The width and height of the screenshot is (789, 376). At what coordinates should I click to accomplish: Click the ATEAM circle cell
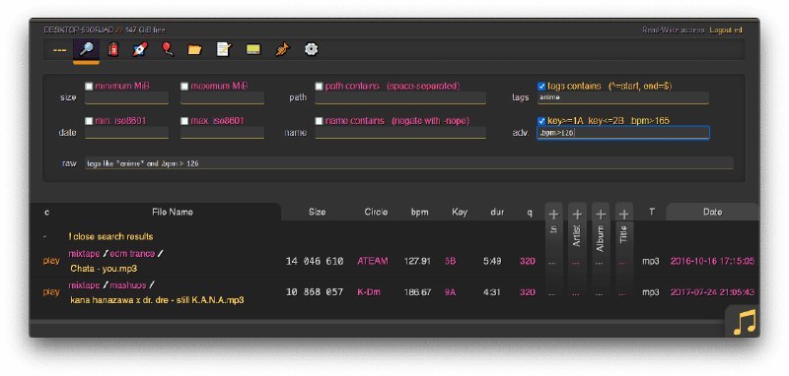[373, 261]
